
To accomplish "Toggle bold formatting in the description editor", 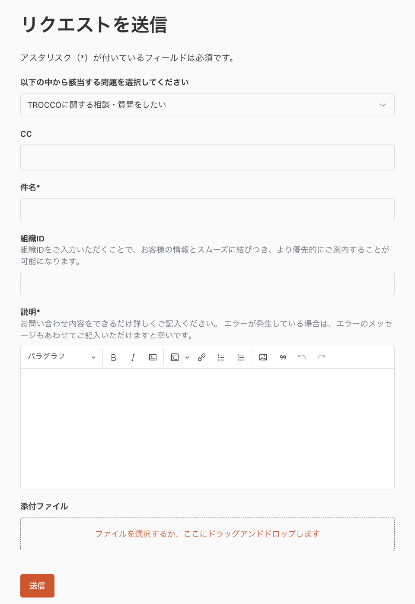I will tap(113, 357).
